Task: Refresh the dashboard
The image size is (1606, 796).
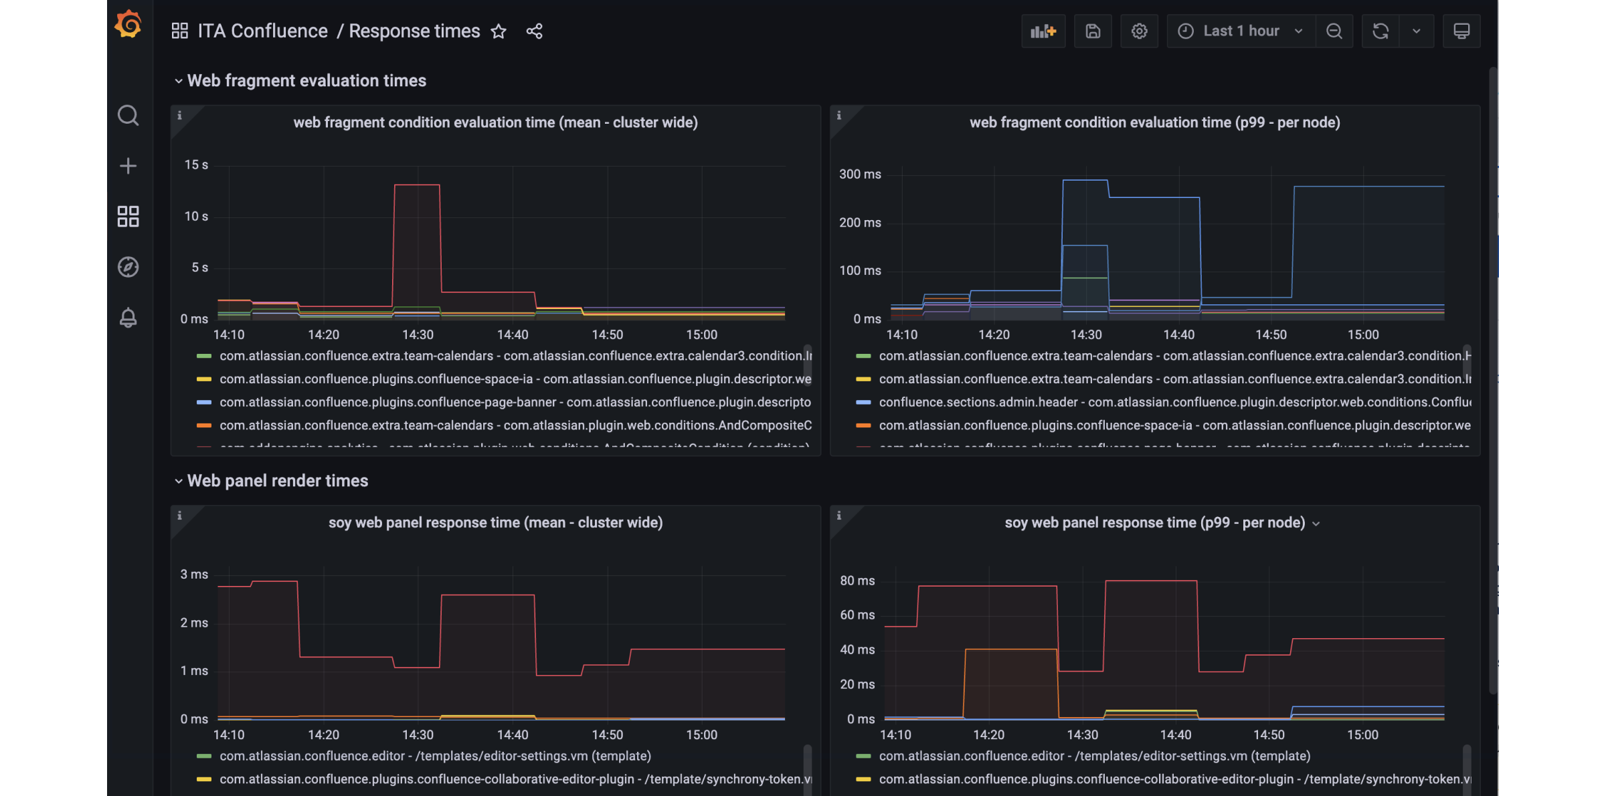Action: click(1380, 31)
